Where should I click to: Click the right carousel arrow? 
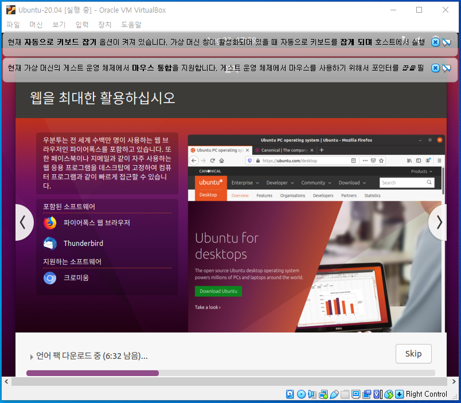[x=438, y=222]
